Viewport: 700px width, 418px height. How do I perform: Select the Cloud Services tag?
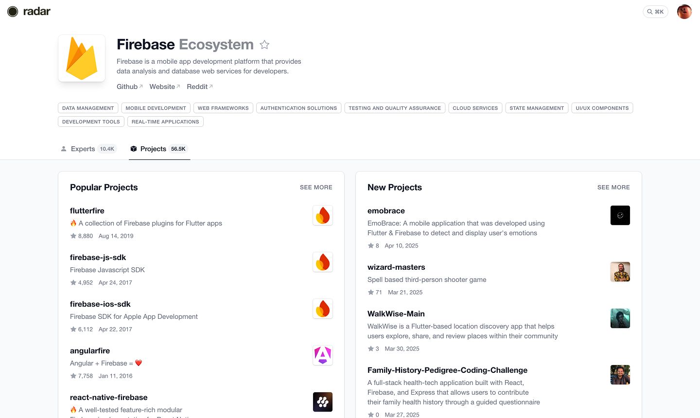coord(475,108)
